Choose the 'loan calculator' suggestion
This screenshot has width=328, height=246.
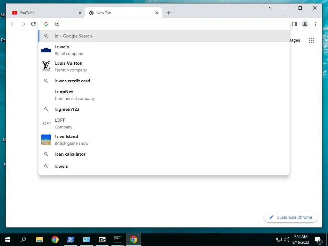(x=164, y=154)
